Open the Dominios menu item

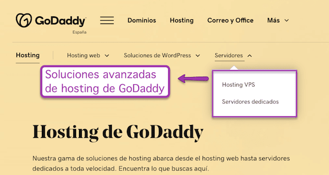tap(141, 21)
